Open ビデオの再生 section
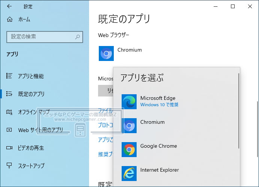Image resolution: width=259 pixels, height=187 pixels. click(31, 148)
